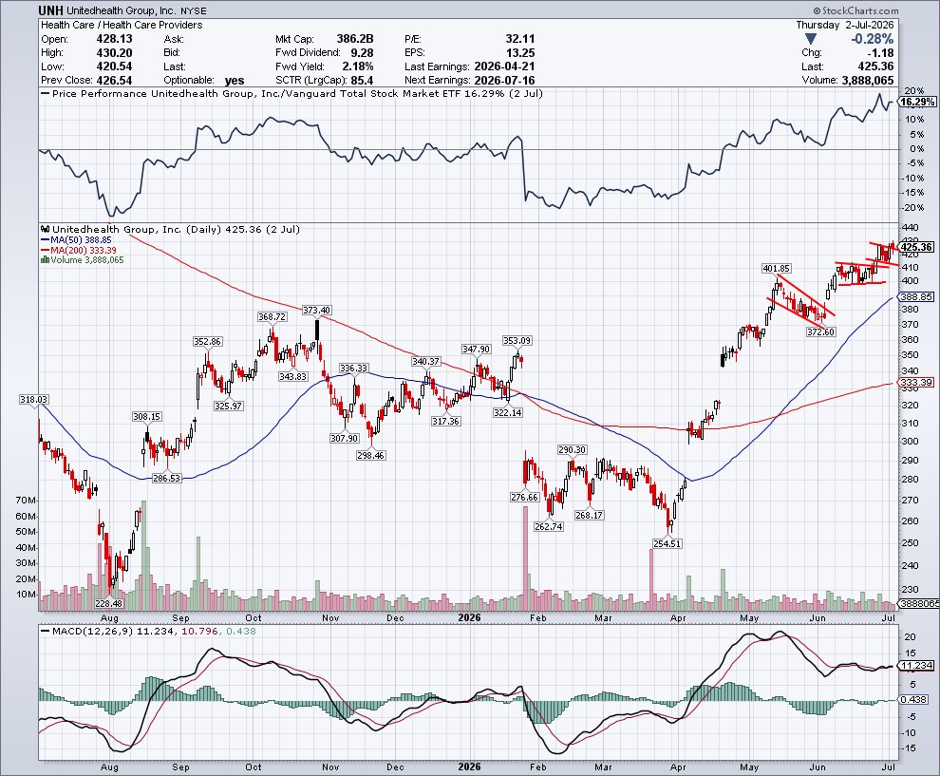Click the Price Performance panel legend text
Screen dimensions: 940x776
(297, 93)
